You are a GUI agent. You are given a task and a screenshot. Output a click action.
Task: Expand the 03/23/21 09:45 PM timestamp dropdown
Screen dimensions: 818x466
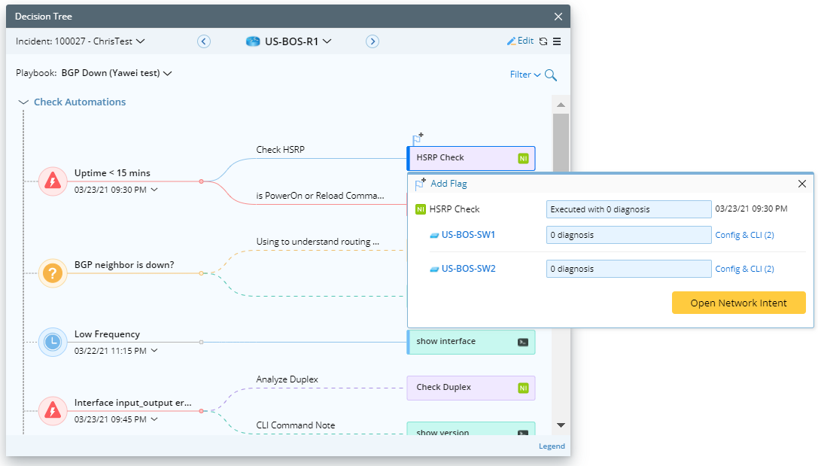pos(154,419)
